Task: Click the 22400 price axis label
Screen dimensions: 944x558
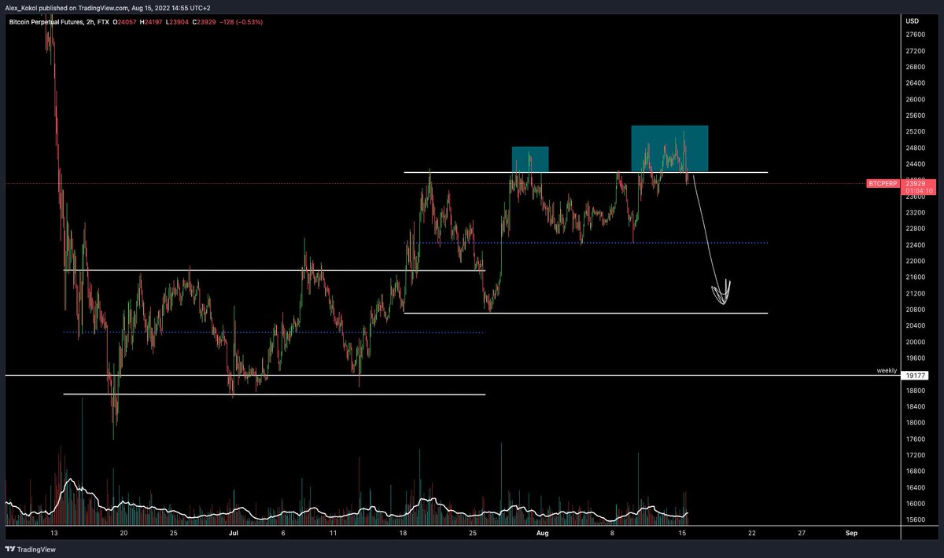Action: [x=914, y=244]
